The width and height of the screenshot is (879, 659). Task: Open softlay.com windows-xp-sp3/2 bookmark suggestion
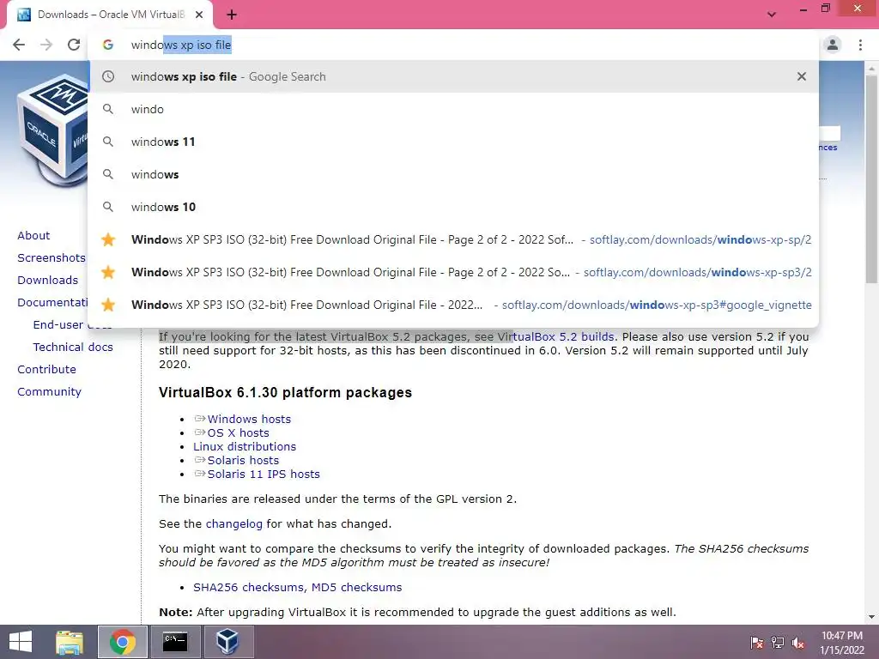click(455, 272)
